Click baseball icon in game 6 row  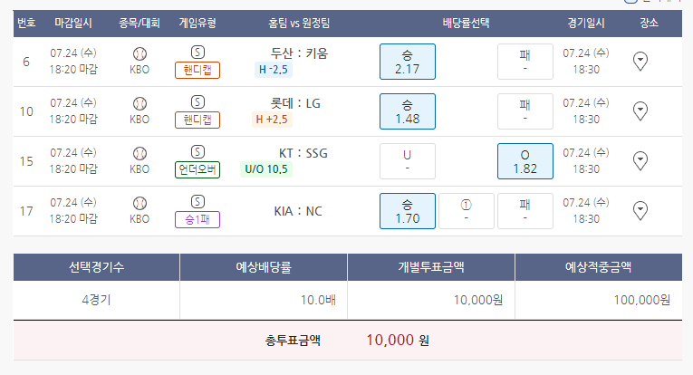140,53
